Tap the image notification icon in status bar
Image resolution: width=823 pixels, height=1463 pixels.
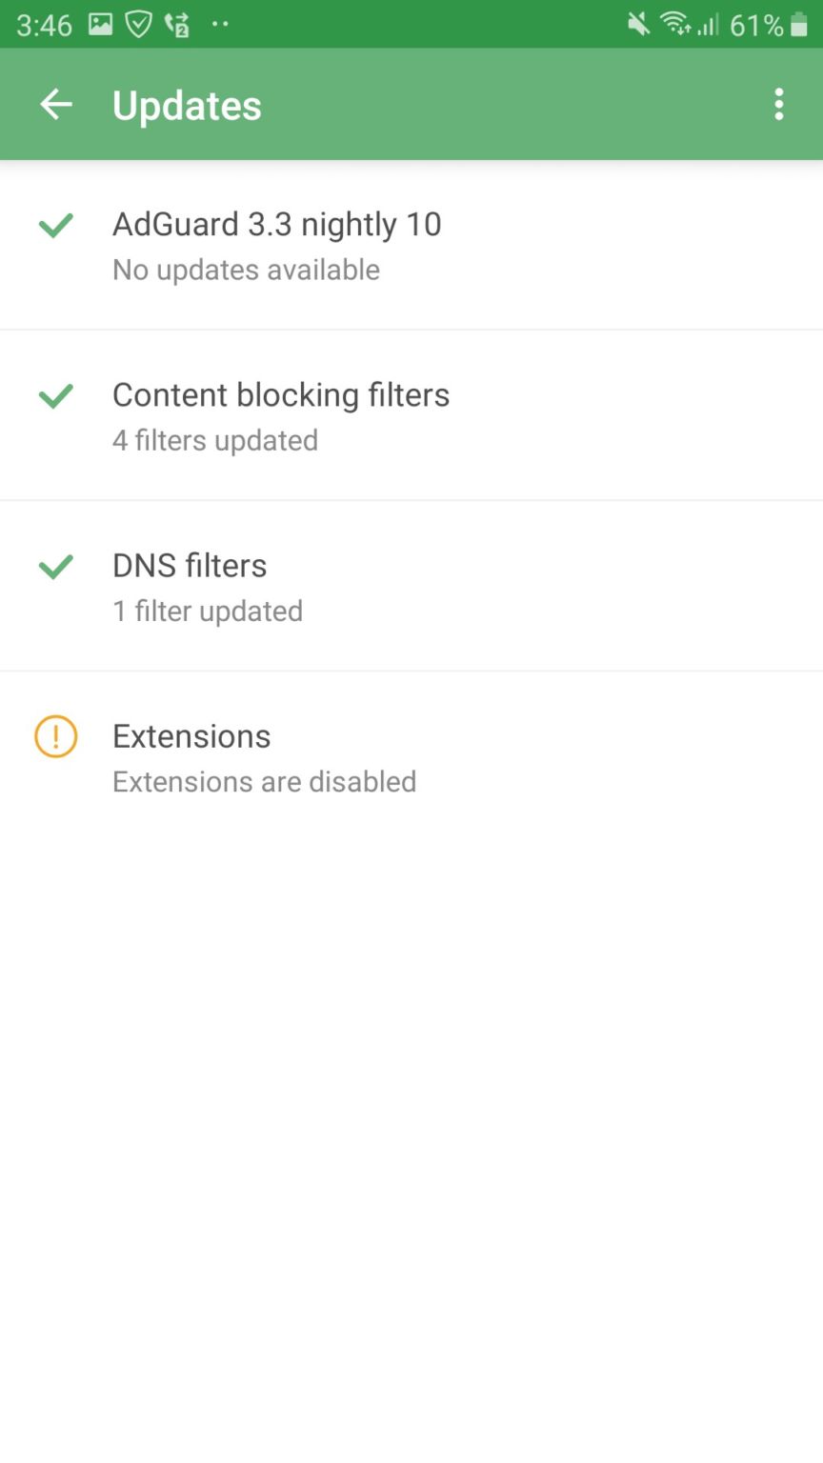tap(100, 25)
